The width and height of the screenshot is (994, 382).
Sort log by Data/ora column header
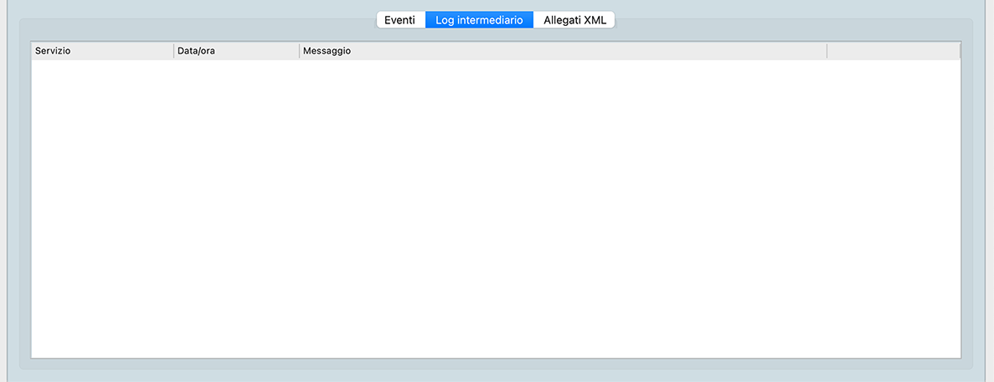tap(235, 51)
